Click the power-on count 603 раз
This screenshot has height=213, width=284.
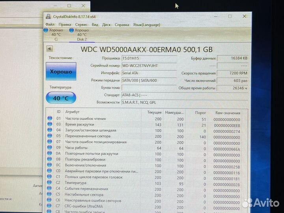232,80
